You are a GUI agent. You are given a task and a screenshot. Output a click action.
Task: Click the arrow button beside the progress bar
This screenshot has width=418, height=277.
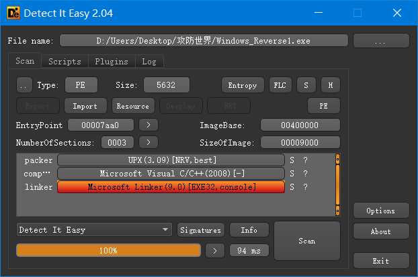tap(215, 251)
